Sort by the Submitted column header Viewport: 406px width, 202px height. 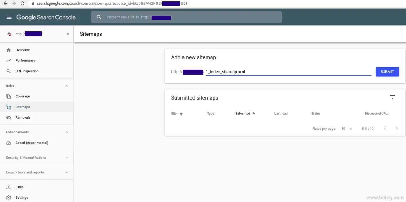coord(243,114)
